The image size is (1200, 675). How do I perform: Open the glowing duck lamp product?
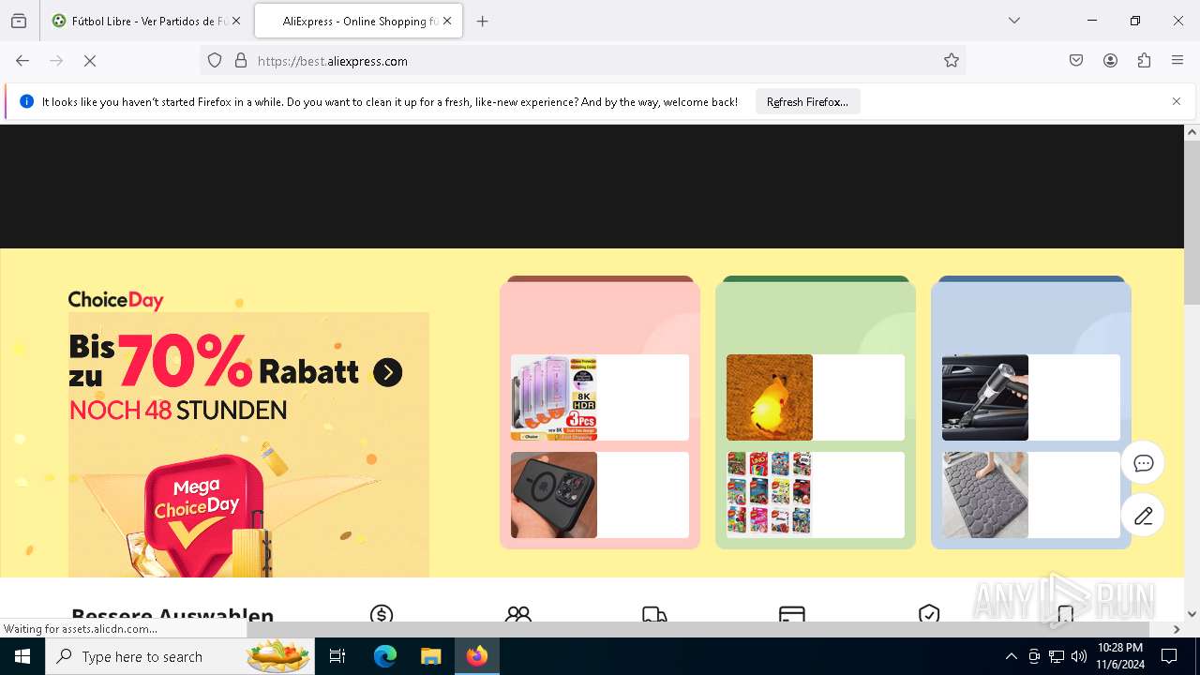770,397
